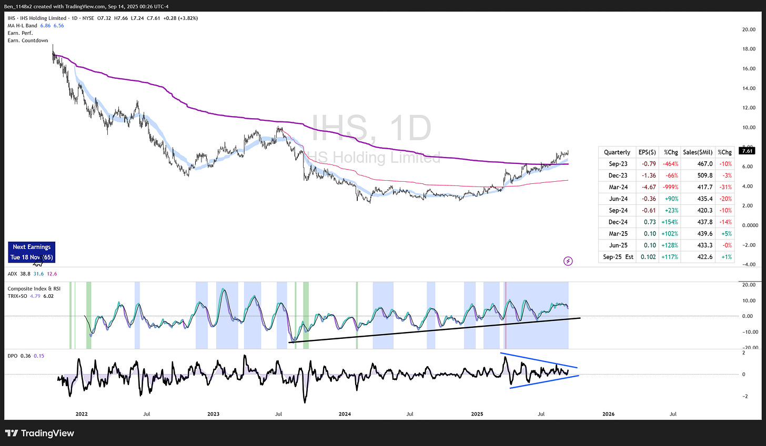
Task: Click the 7.61 current price label
Action: [x=747, y=151]
